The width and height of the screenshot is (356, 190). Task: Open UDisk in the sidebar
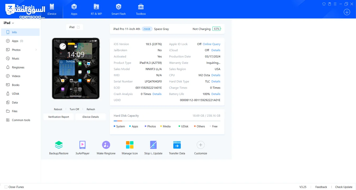(x=20, y=94)
